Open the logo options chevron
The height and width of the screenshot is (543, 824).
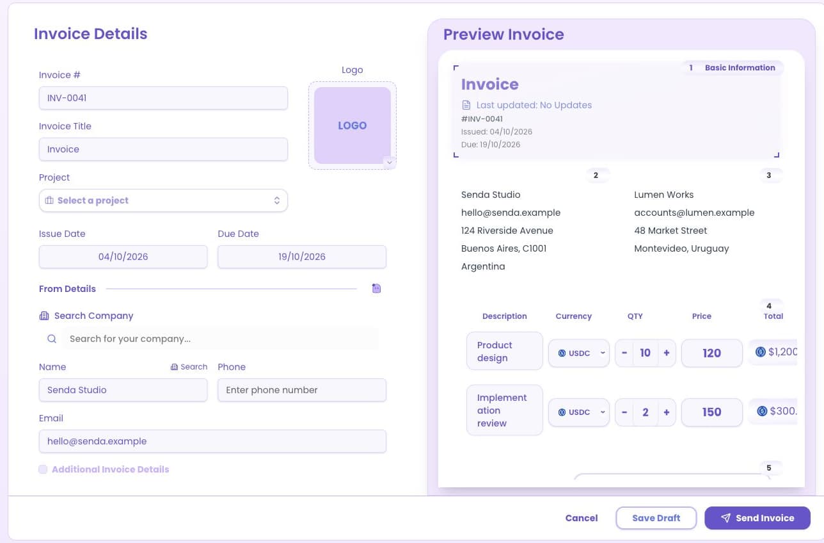coord(389,163)
